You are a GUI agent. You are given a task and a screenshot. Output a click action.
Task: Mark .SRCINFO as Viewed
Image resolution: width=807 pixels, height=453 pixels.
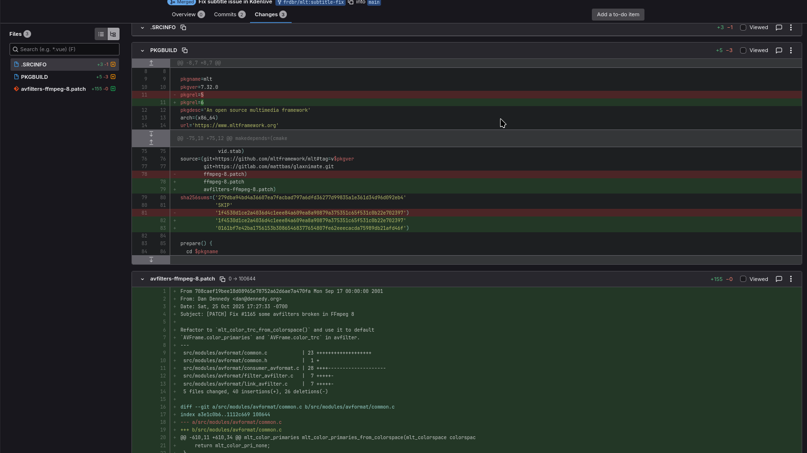click(x=743, y=28)
